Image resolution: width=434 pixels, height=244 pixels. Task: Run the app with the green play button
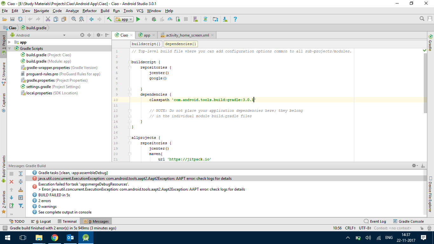tap(138, 19)
